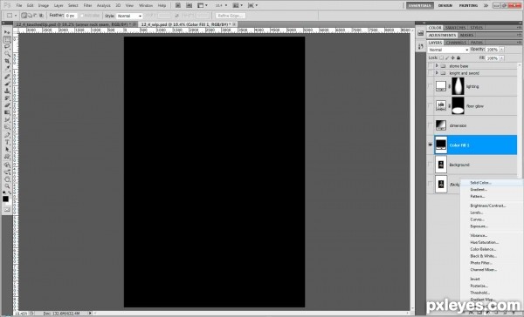Select the Type tool
Screen dimensions: 524x317
[x=7, y=142]
